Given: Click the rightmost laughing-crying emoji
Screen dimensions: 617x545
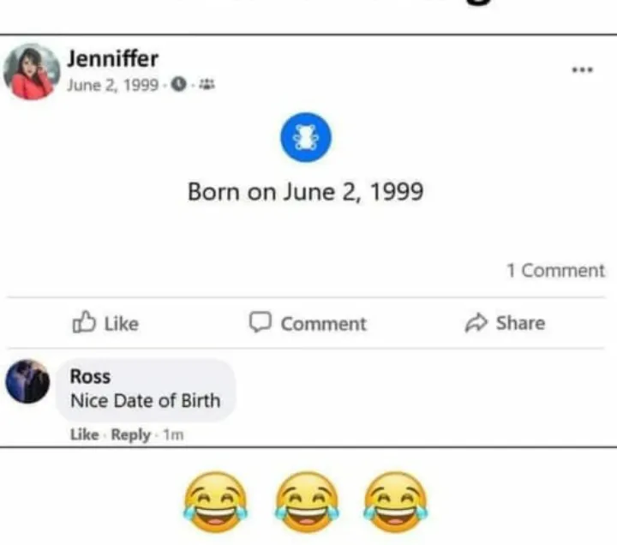Looking at the screenshot, I should click(x=395, y=498).
